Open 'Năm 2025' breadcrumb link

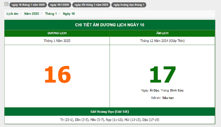click(x=32, y=14)
